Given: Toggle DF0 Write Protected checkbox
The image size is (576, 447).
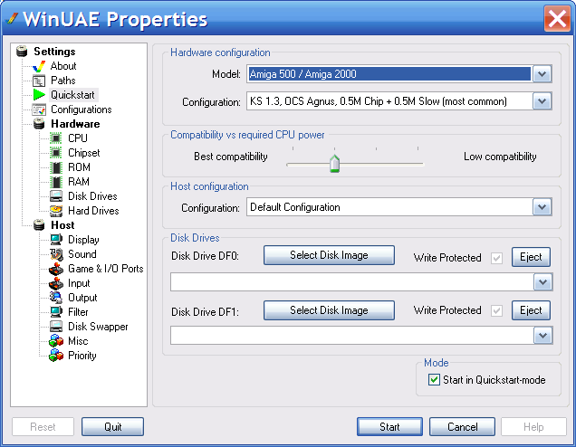Looking at the screenshot, I should (x=496, y=258).
